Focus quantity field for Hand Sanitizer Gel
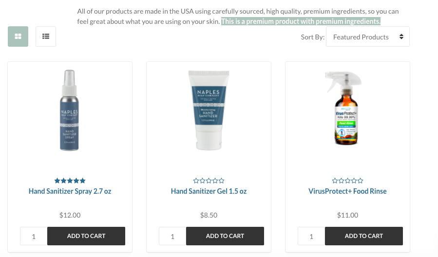This screenshot has height=257, width=438. click(x=172, y=236)
